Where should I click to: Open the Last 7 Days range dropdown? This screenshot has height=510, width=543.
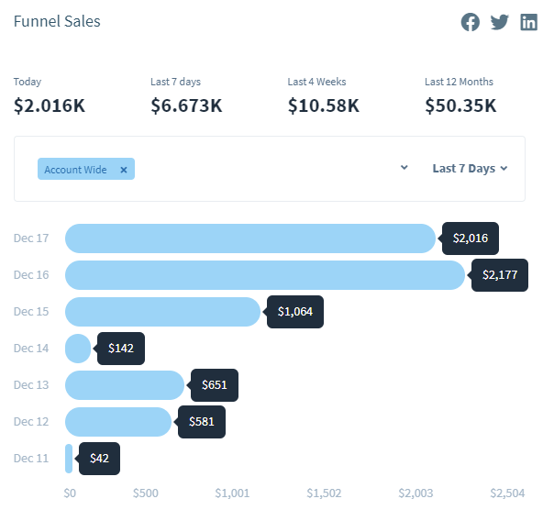[470, 168]
